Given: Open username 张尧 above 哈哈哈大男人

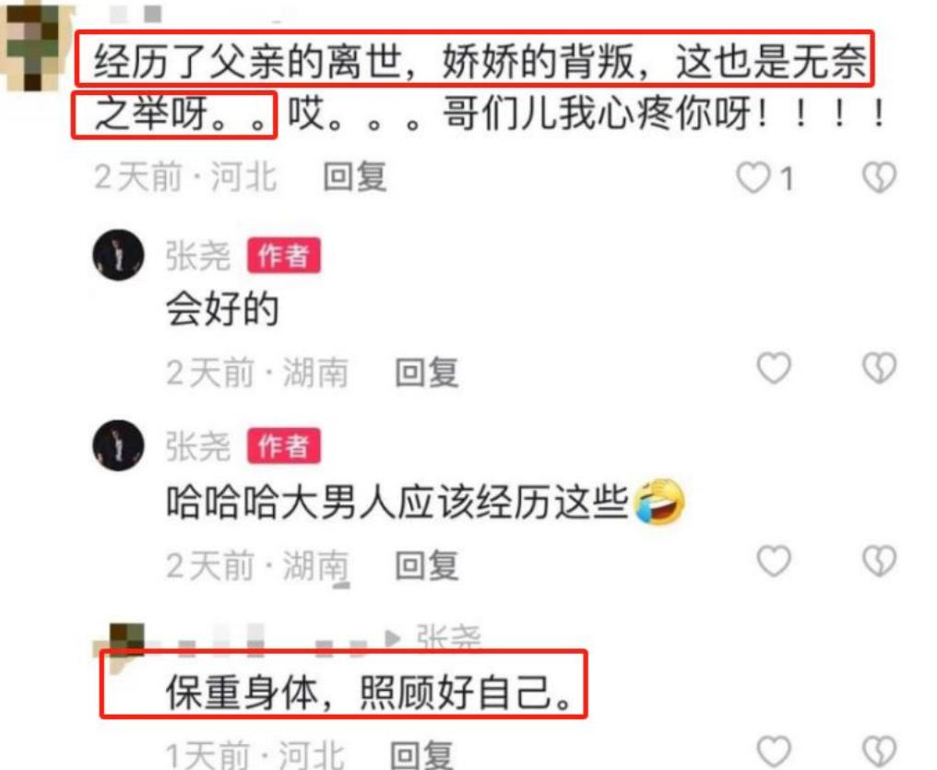Looking at the screenshot, I should 197,446.
